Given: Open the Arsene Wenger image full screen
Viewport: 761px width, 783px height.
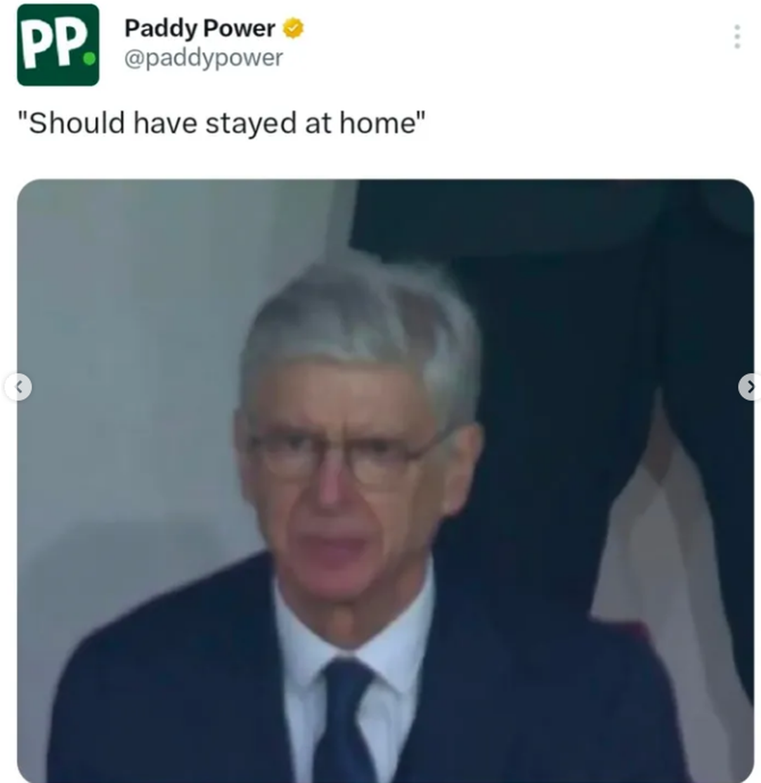Looking at the screenshot, I should coord(380,482).
